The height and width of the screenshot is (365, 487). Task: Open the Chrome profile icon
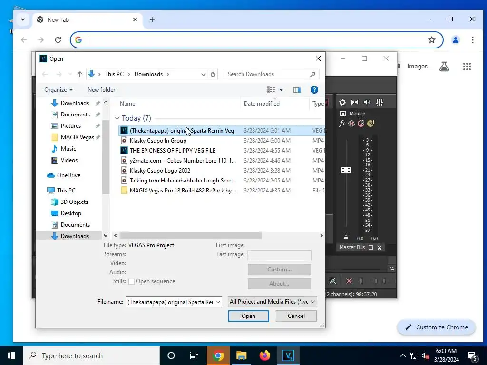[455, 40]
